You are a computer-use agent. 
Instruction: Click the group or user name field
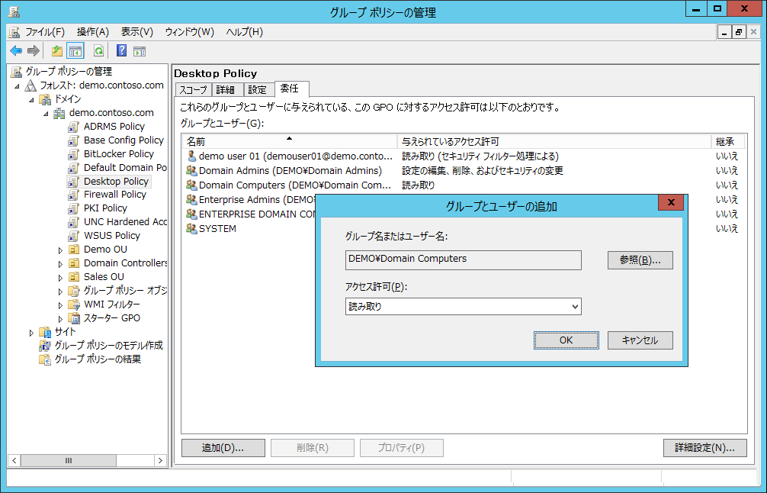[x=463, y=259]
